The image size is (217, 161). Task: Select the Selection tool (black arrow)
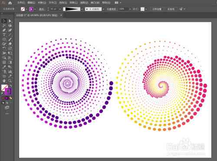(x=4, y=21)
